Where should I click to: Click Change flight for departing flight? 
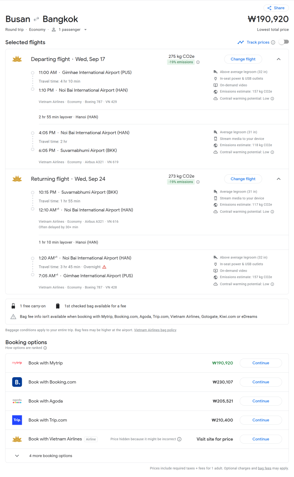click(243, 59)
